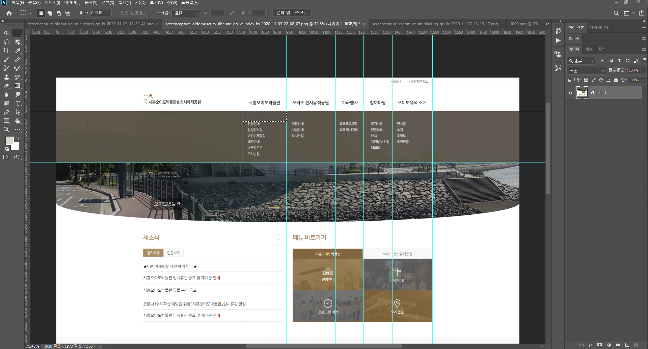Open the Actions panel play icon

tap(558, 40)
